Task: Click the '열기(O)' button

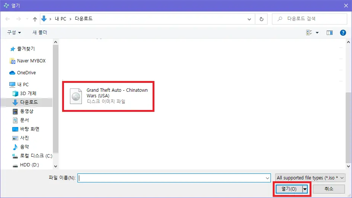Action: point(289,189)
